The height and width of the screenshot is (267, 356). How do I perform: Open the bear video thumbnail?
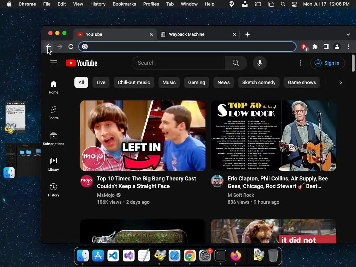tap(274, 231)
